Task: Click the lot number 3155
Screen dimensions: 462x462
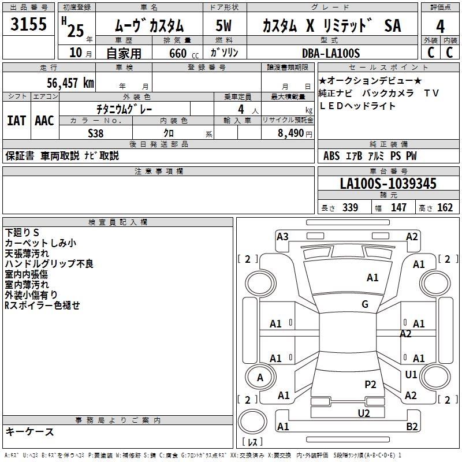Action: tap(28, 24)
